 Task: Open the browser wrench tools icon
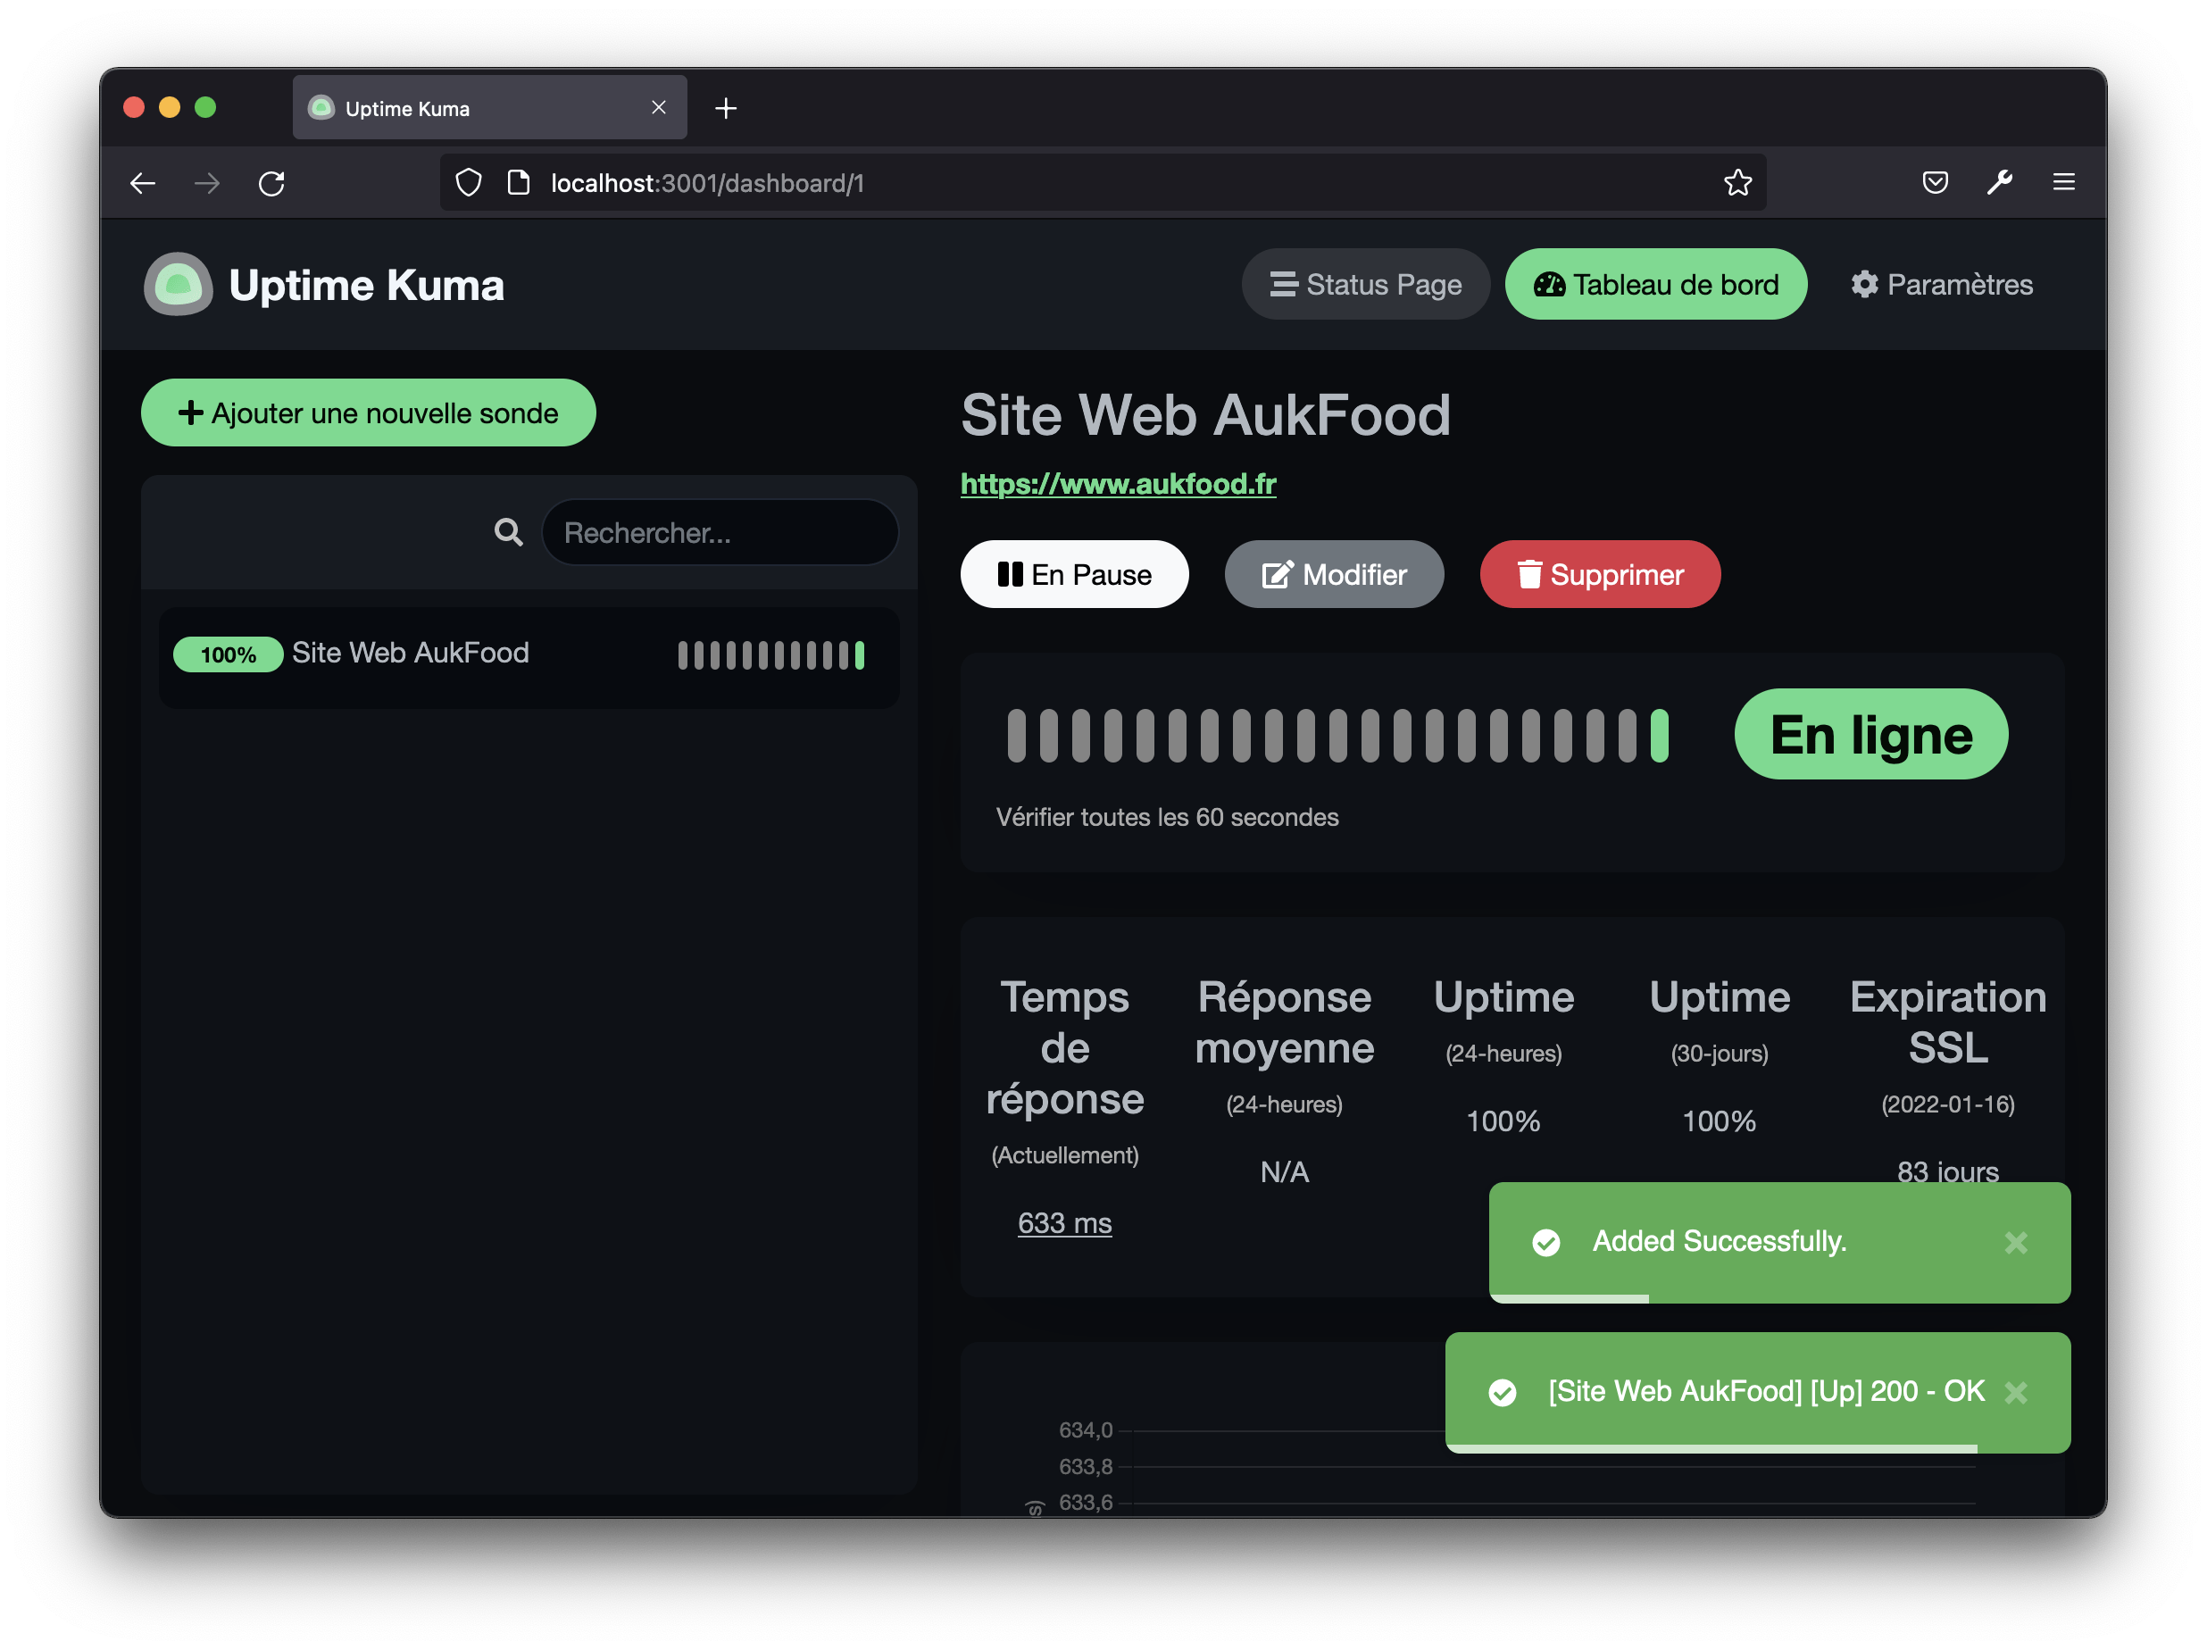[2000, 182]
